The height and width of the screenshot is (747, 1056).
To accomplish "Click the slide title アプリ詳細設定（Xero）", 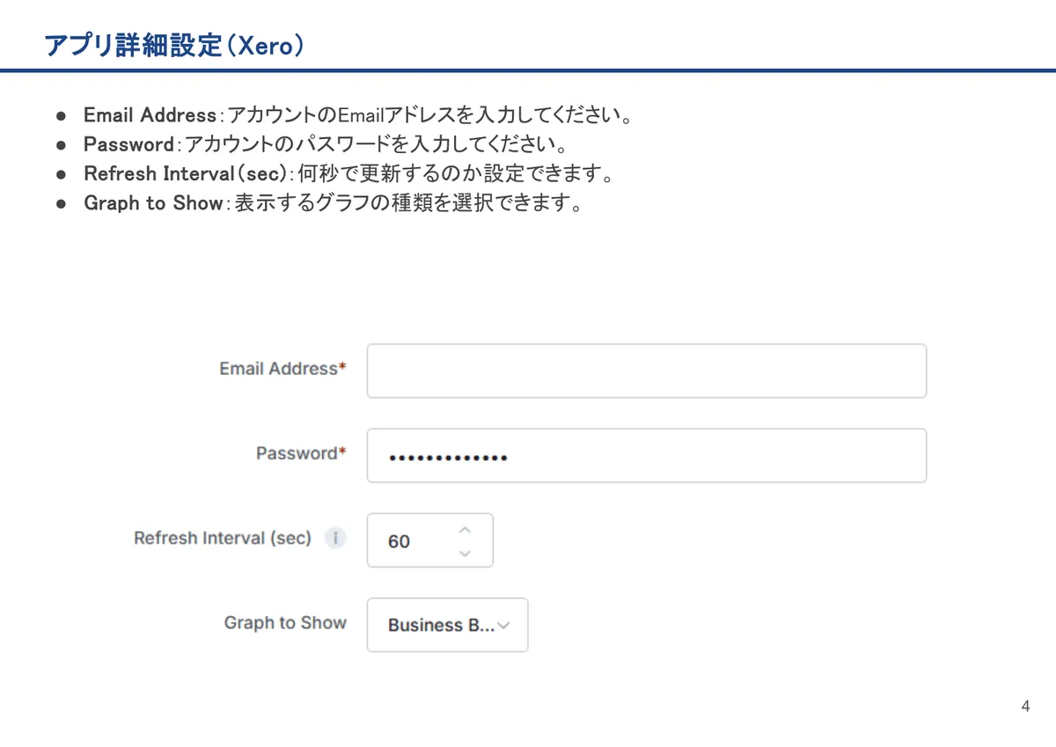I will pos(175,45).
